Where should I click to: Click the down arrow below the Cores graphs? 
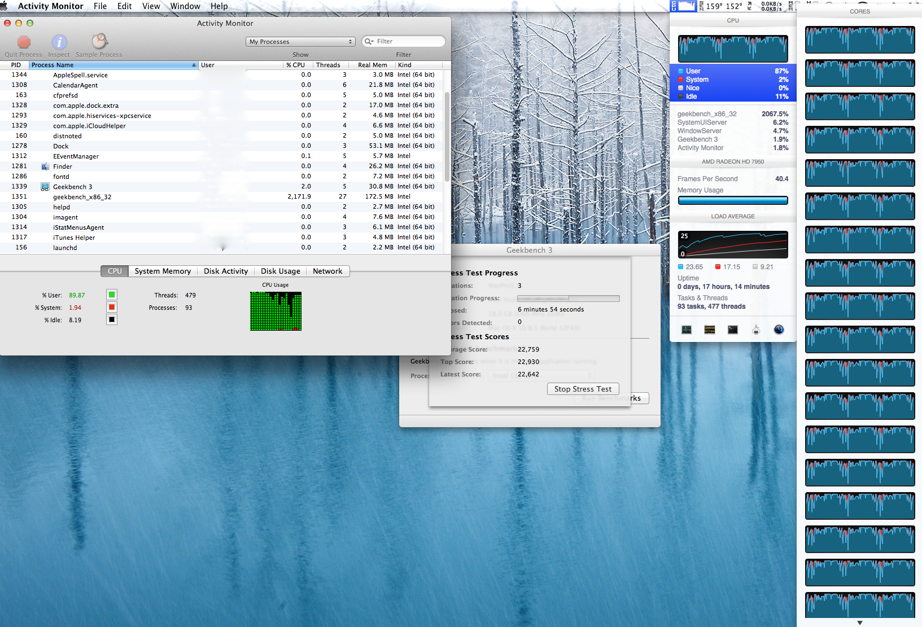(x=859, y=623)
